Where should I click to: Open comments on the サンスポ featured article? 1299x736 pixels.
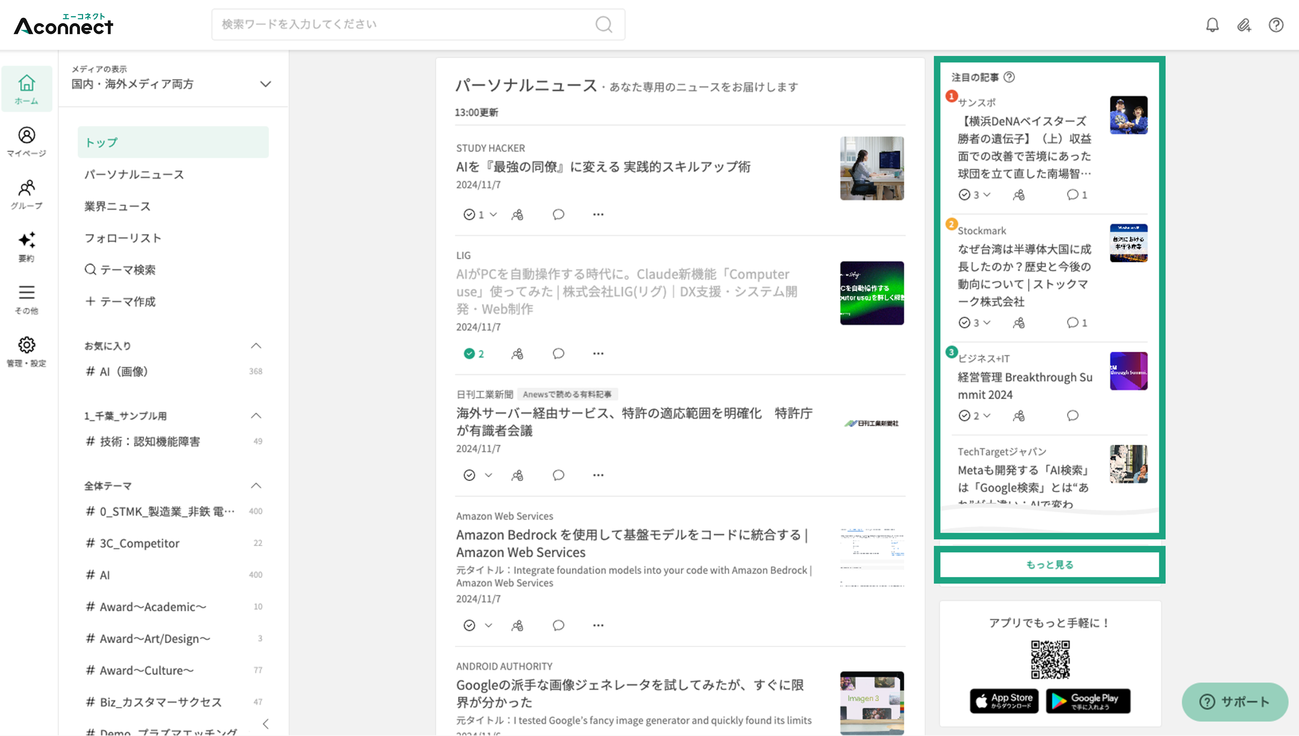tap(1077, 194)
